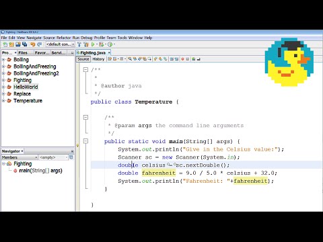323x242 pixels.
Task: Click the Next Bookmark icon
Action: 160,59
